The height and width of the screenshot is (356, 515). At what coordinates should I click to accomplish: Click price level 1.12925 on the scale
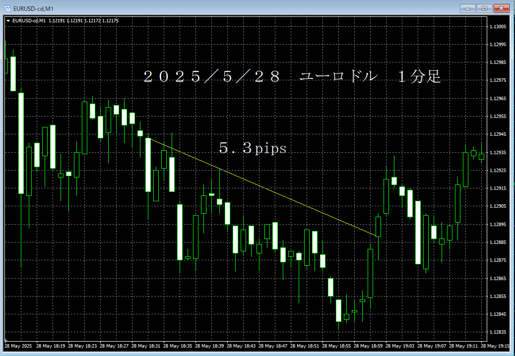tap(498, 170)
